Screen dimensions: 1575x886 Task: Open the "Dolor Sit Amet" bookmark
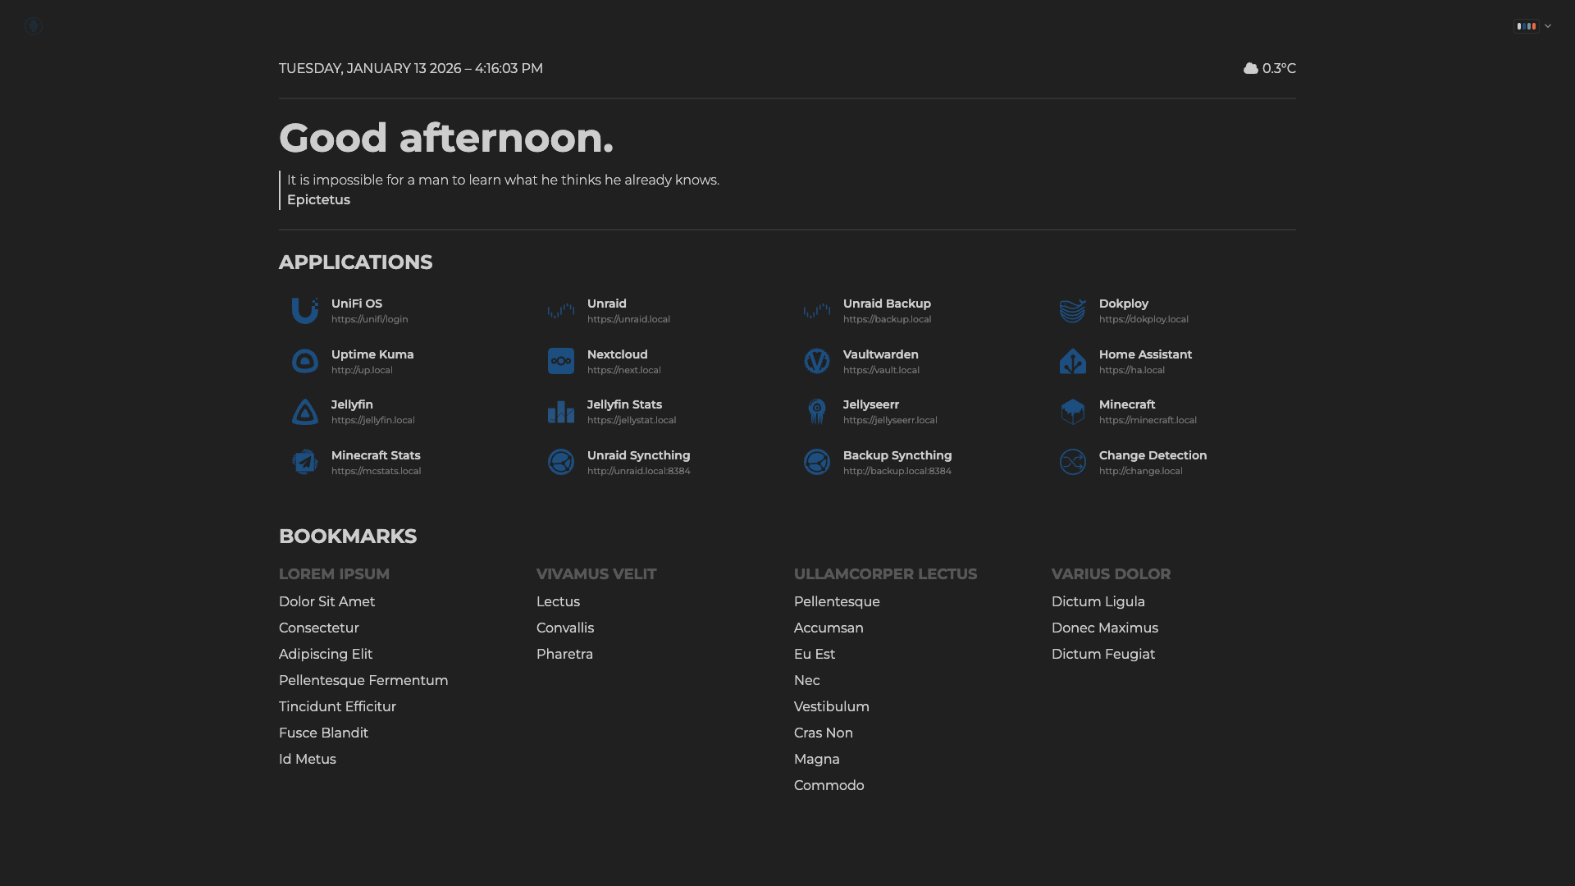coord(326,601)
